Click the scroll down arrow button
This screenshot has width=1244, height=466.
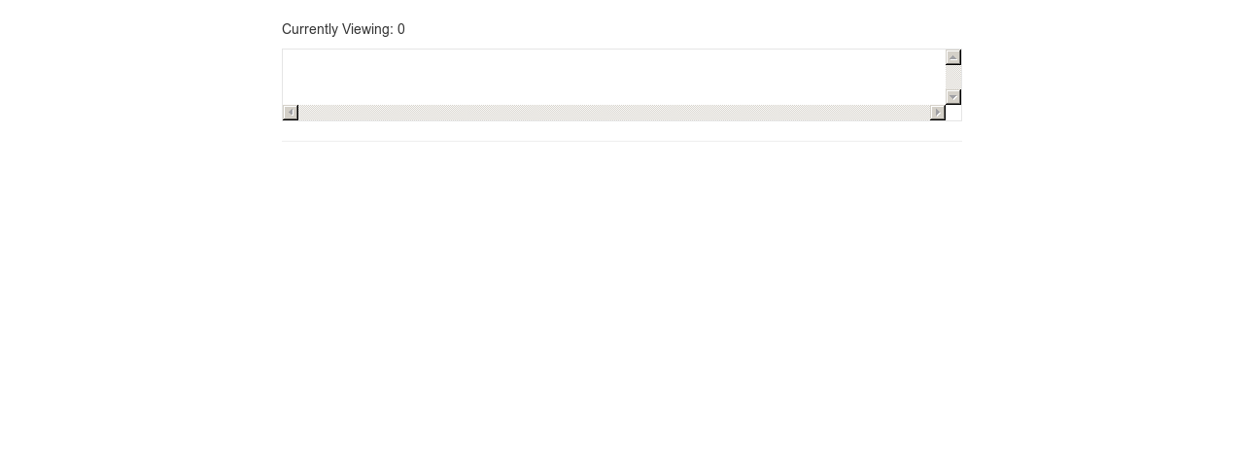(x=953, y=97)
